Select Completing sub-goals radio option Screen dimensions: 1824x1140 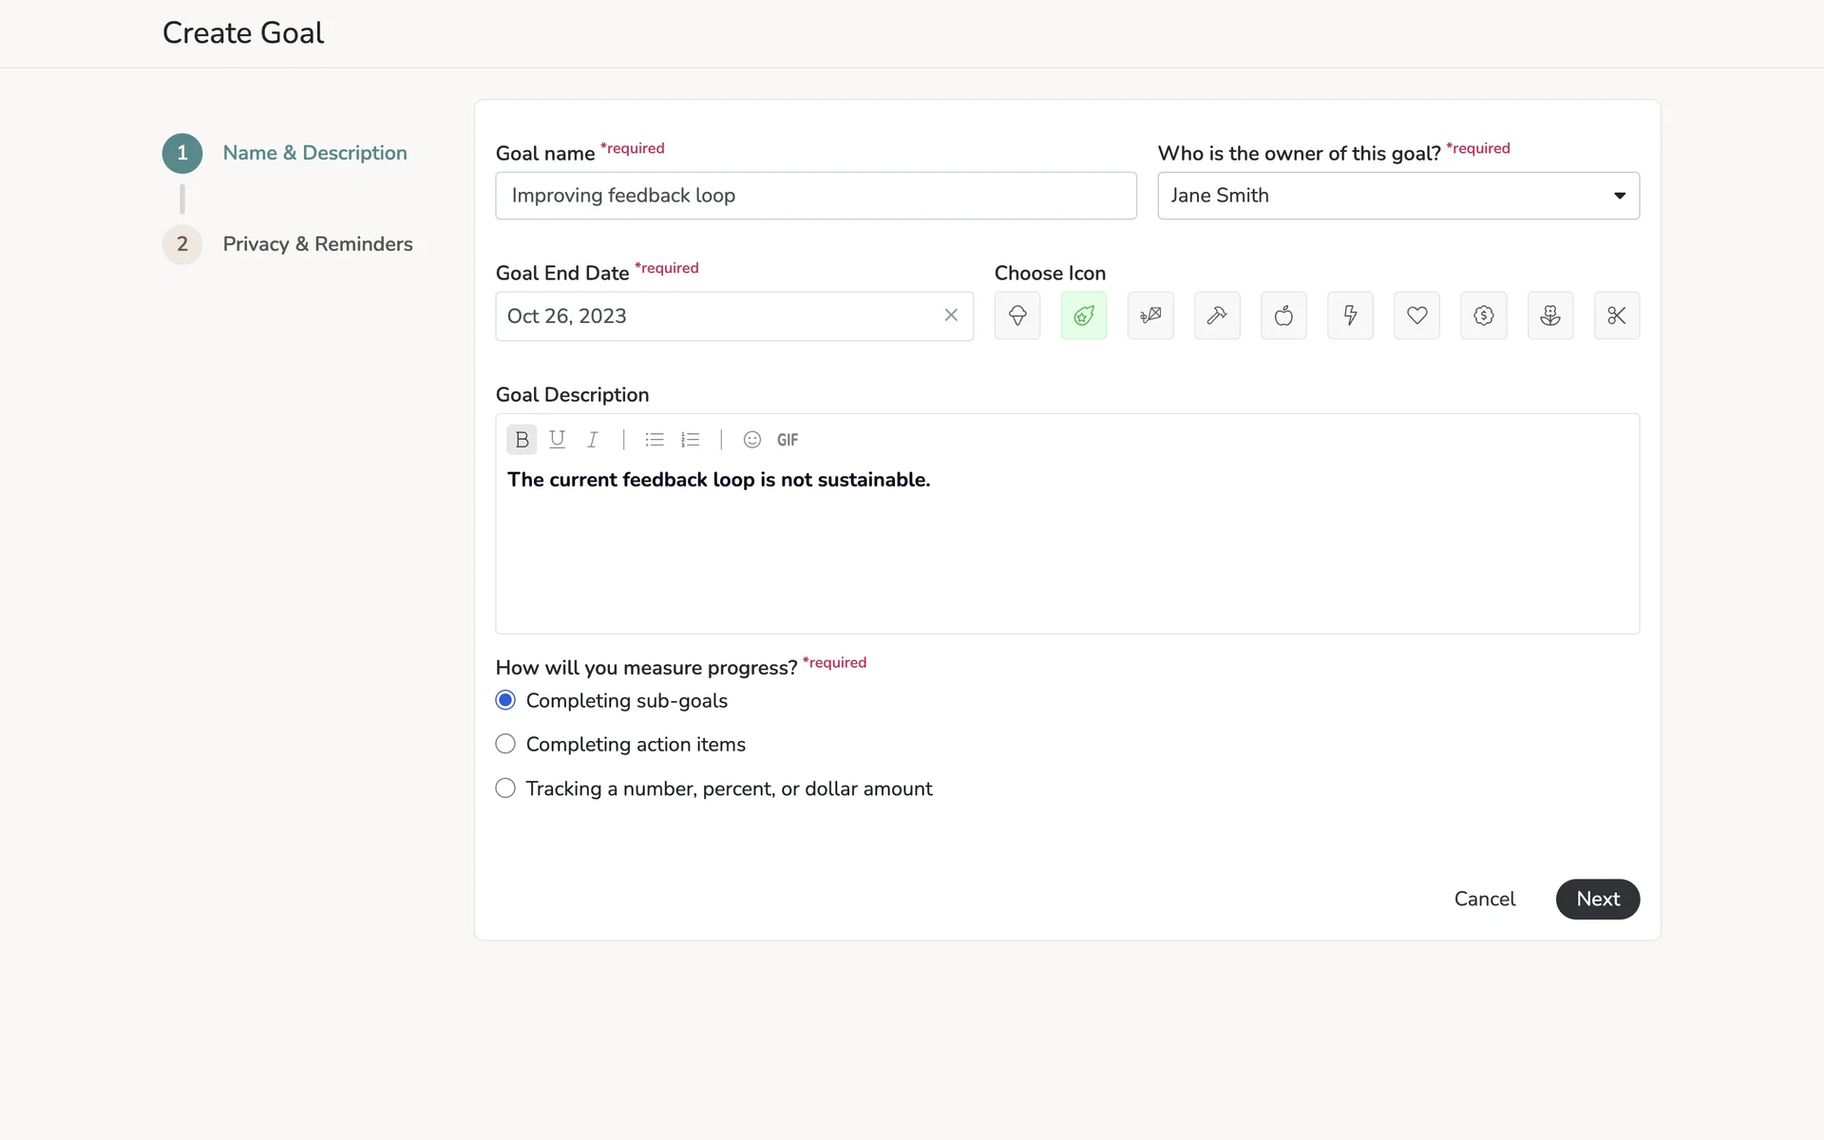coord(505,700)
